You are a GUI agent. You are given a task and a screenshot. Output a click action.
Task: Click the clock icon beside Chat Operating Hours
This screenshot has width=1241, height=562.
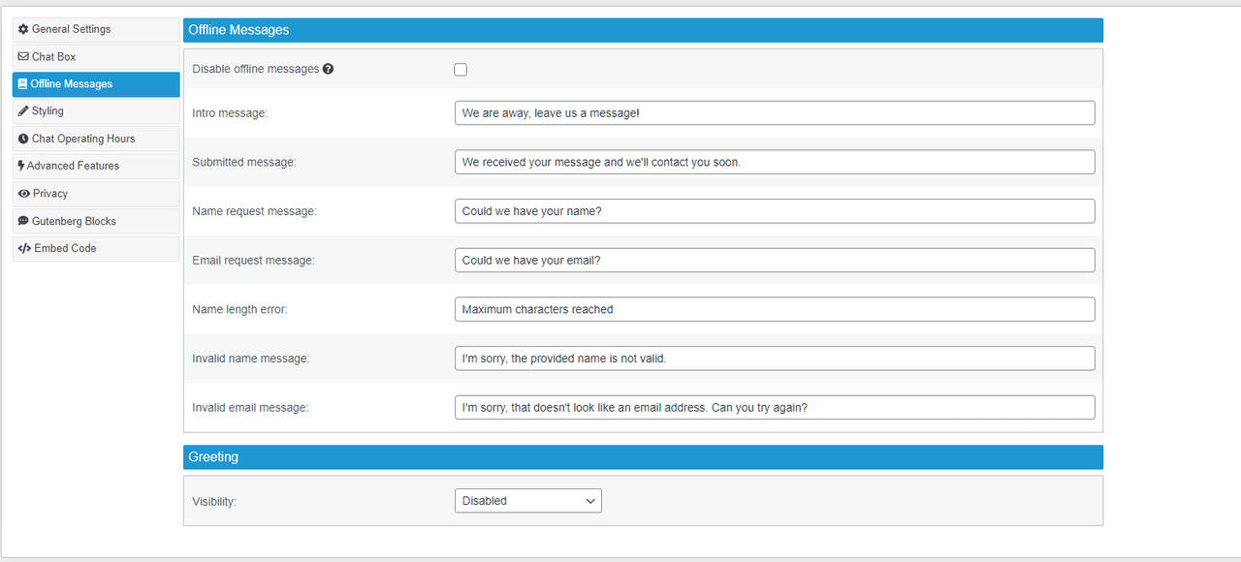[23, 139]
